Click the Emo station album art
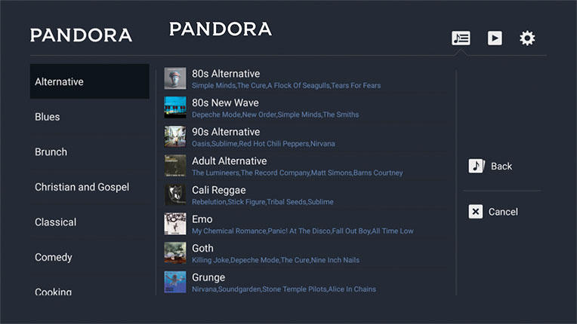Screen dimensions: 577x324 pyautogui.click(x=175, y=224)
